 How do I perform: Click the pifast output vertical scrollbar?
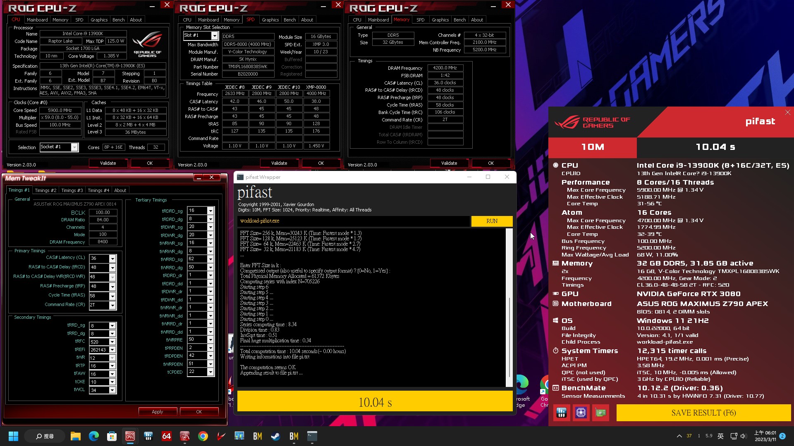click(509, 308)
